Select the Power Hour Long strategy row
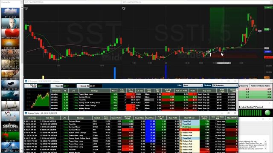 click(144, 94)
